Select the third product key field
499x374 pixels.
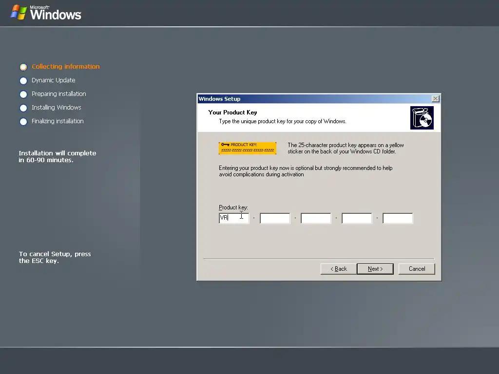pyautogui.click(x=316, y=218)
